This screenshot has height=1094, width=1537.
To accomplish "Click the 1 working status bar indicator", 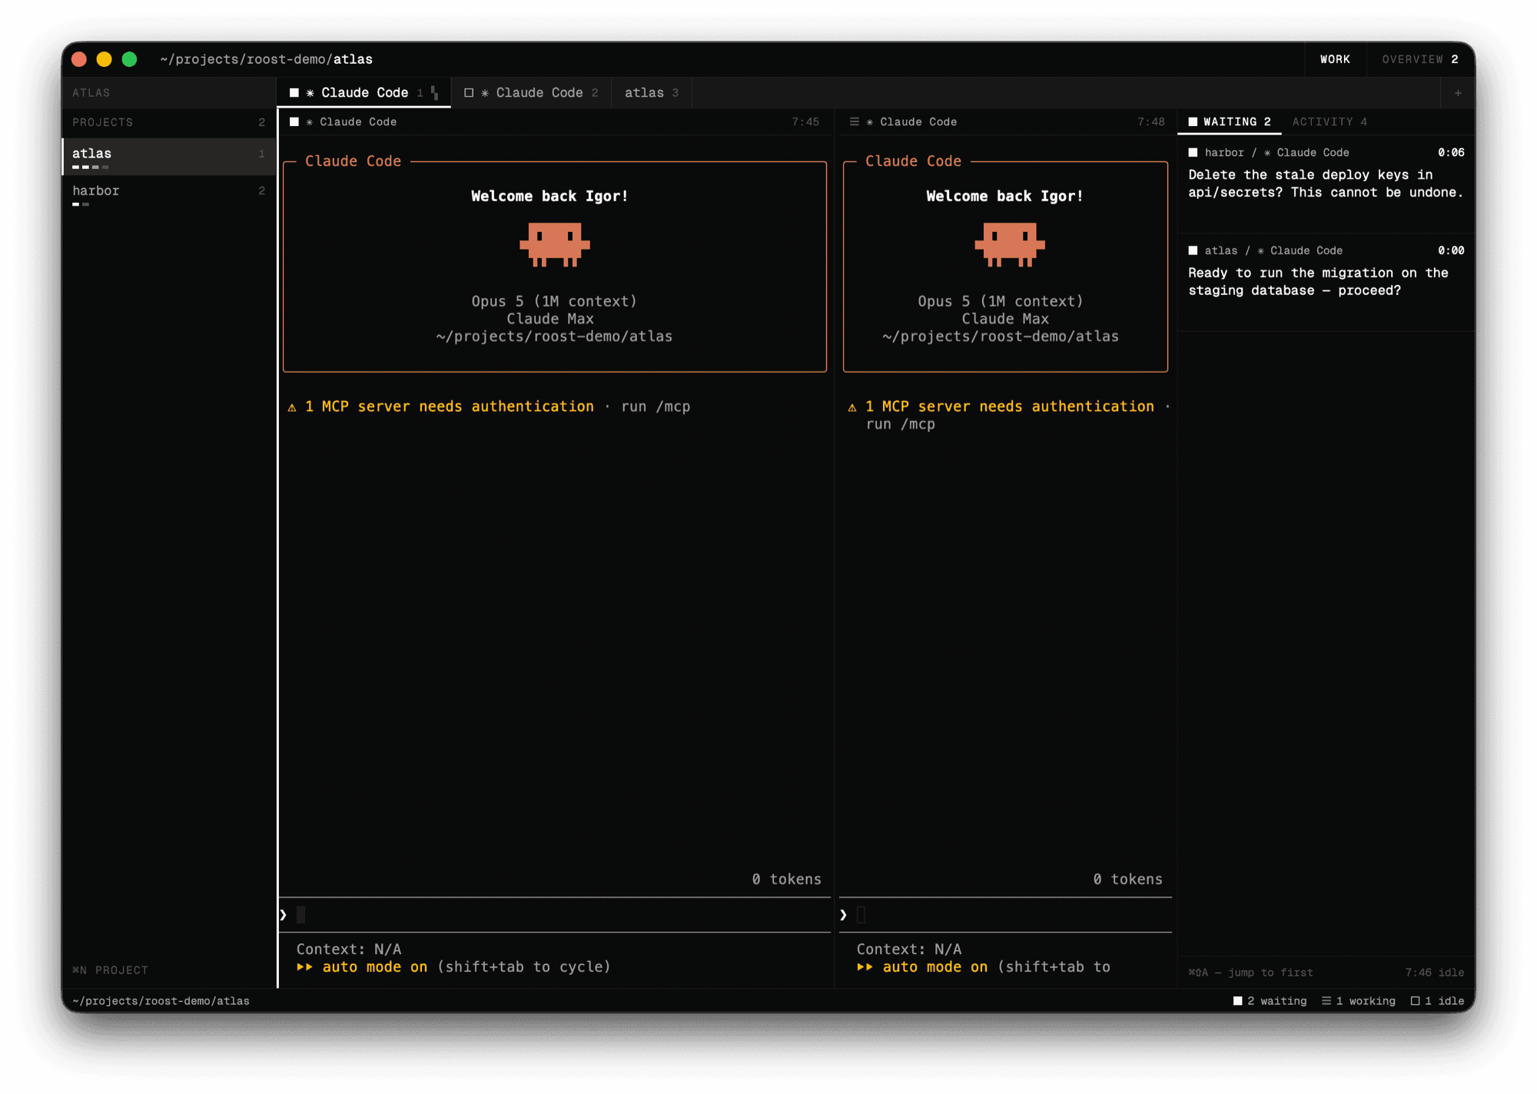I will click(x=1358, y=1001).
